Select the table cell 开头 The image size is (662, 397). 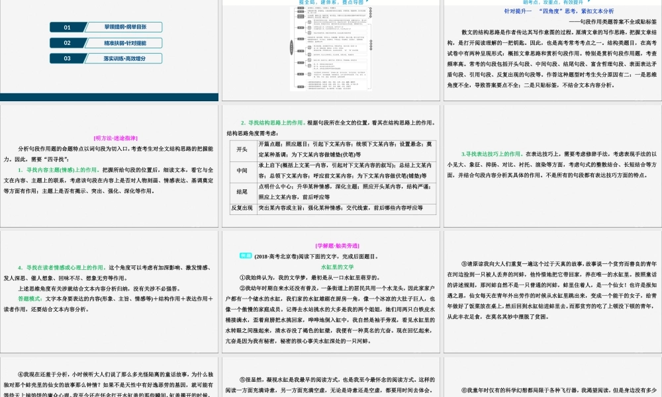[x=243, y=150]
